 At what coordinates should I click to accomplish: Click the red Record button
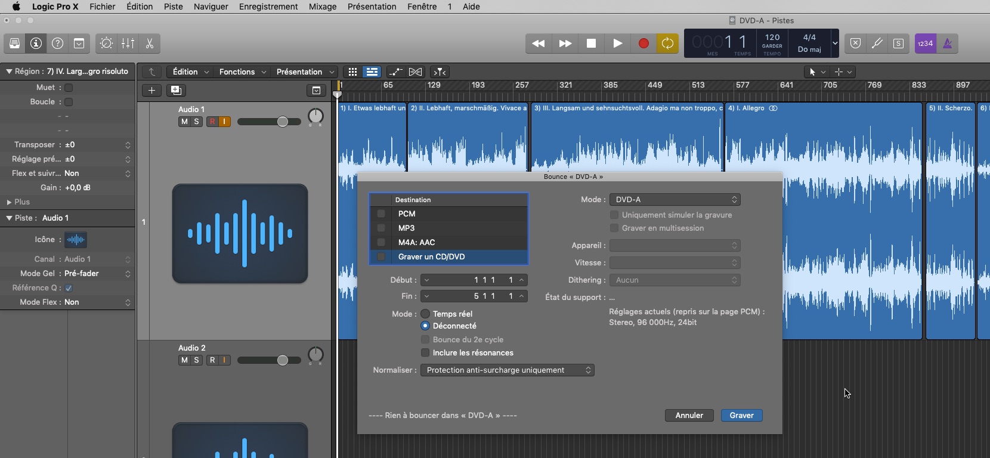click(x=643, y=44)
